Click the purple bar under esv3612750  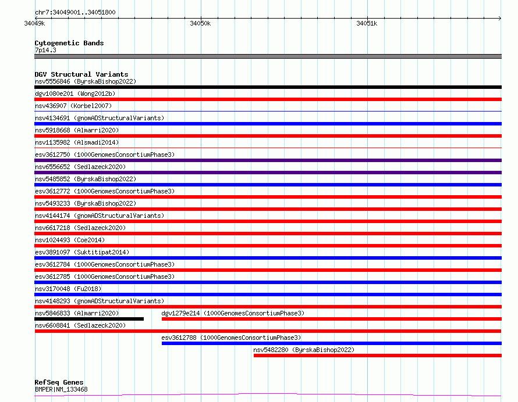tap(268, 160)
